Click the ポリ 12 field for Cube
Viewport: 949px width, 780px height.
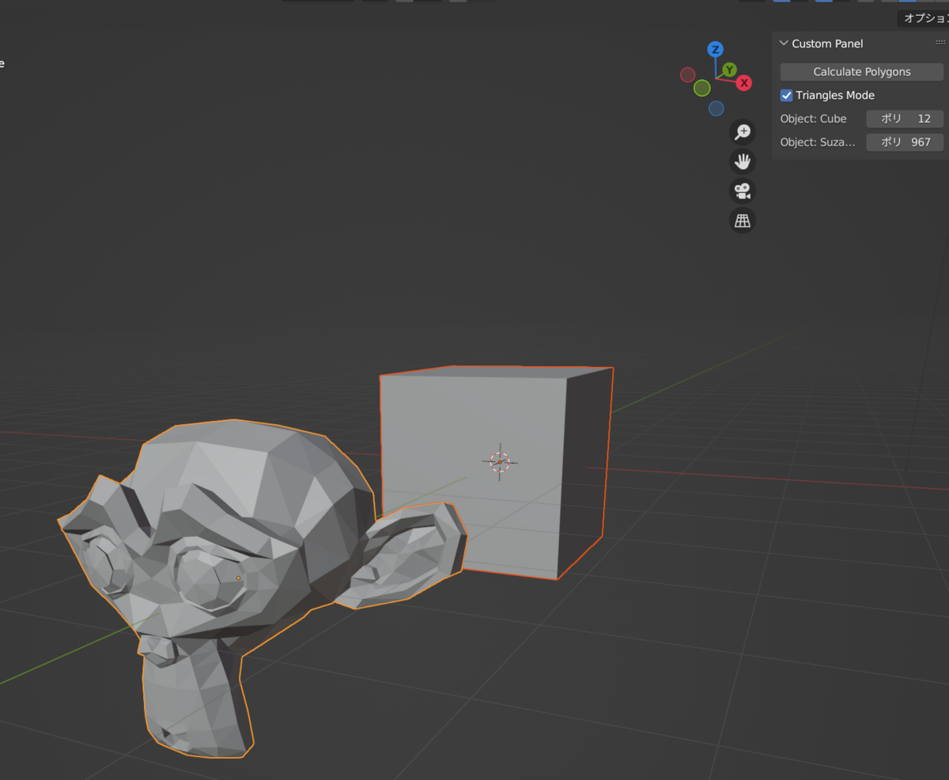tap(905, 119)
